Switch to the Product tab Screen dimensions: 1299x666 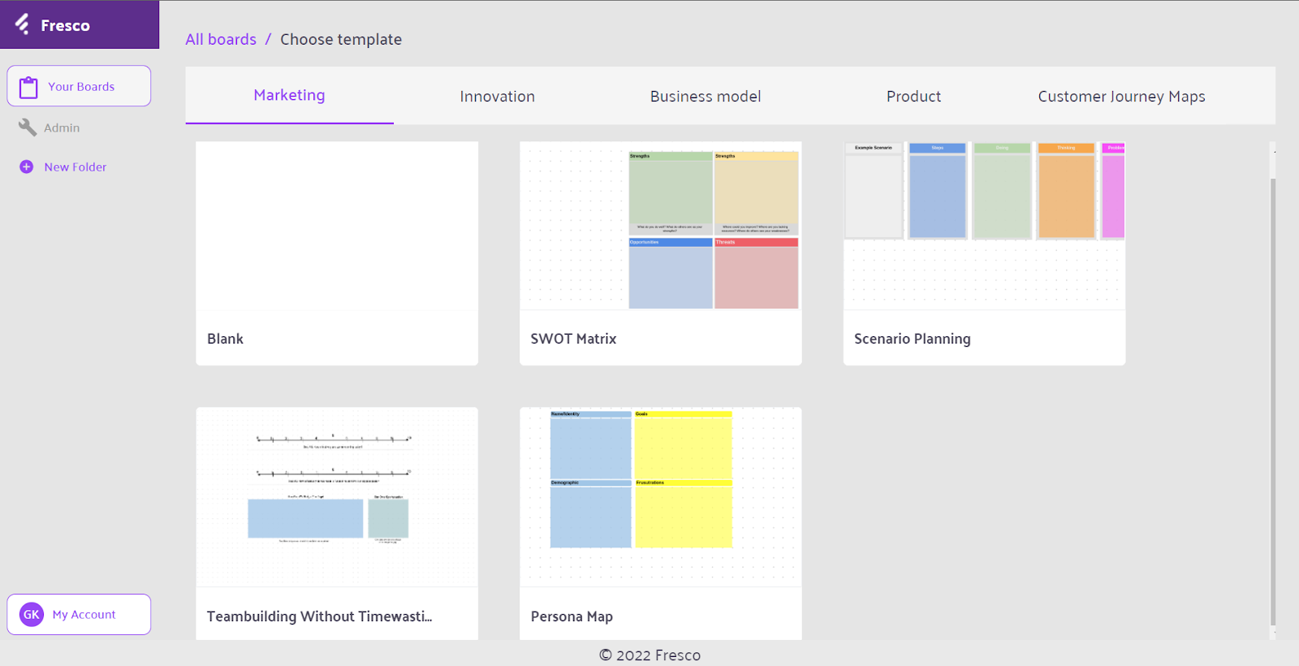[913, 96]
